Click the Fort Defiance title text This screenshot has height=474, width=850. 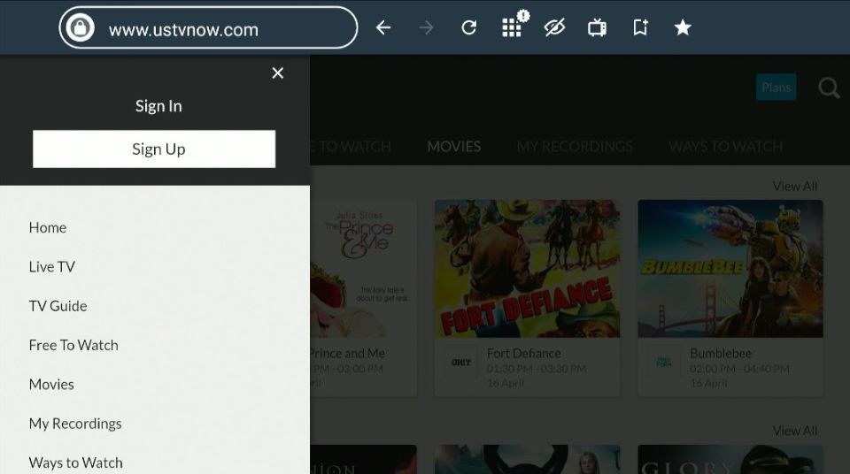tap(523, 353)
